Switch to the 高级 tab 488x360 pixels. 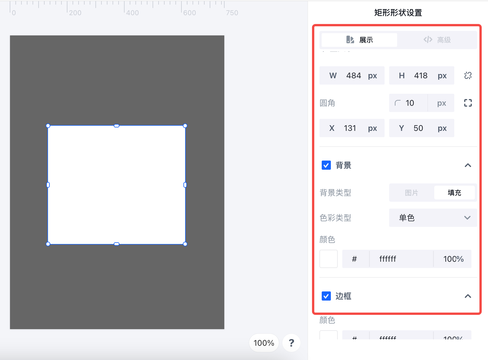coord(437,40)
